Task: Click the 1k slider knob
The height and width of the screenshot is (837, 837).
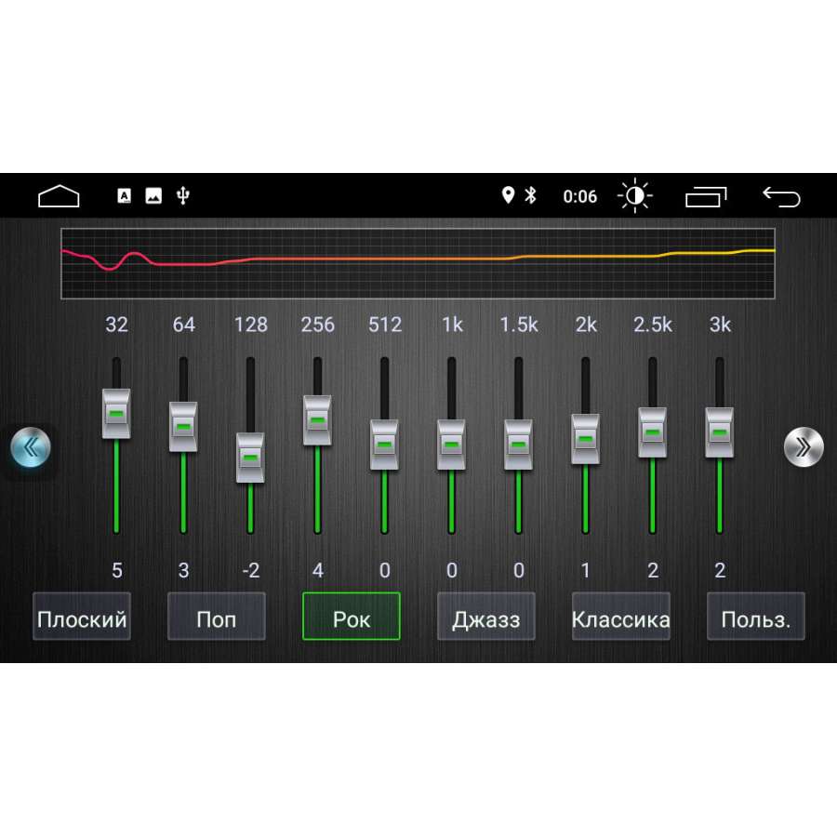Action: pyautogui.click(x=451, y=445)
